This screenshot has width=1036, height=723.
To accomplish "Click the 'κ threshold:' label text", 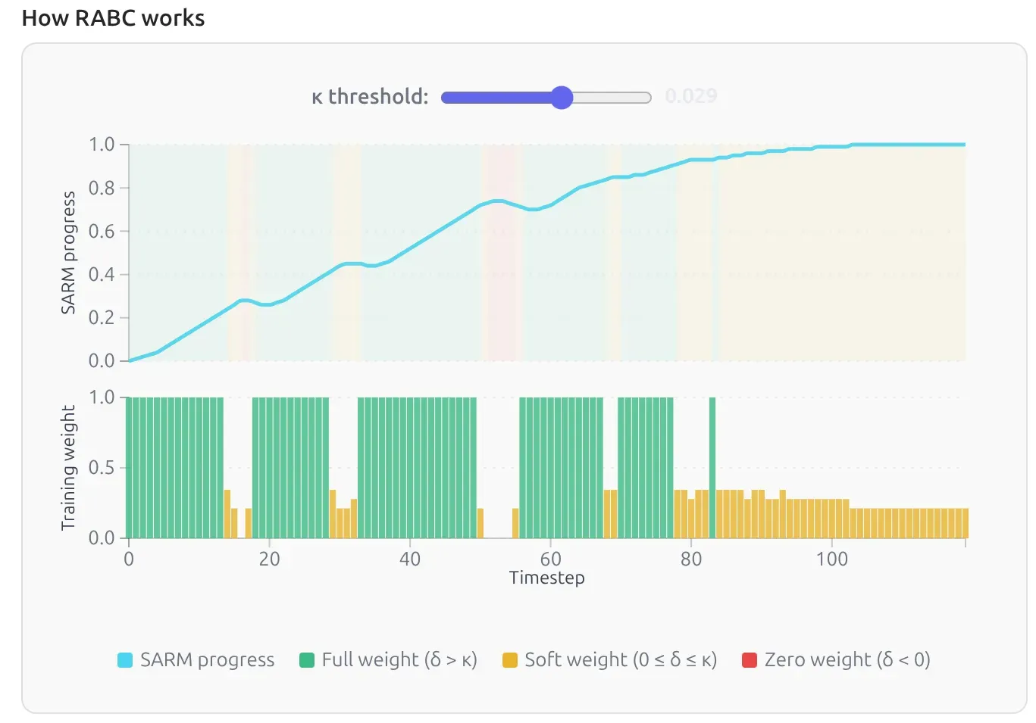I will tap(369, 96).
